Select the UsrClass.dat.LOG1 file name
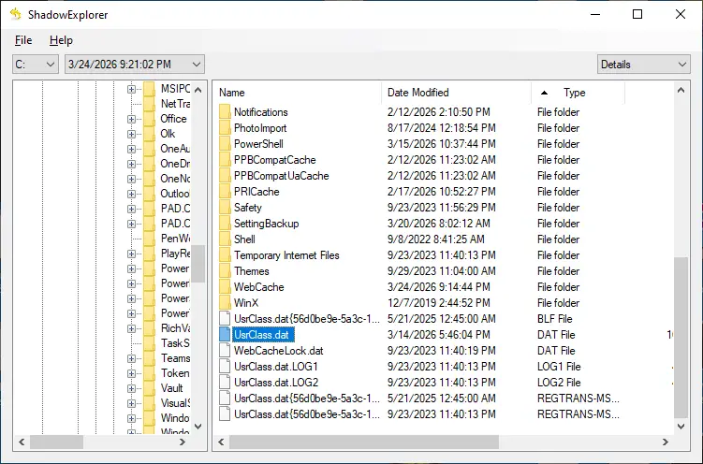This screenshot has height=464, width=703. [x=276, y=367]
